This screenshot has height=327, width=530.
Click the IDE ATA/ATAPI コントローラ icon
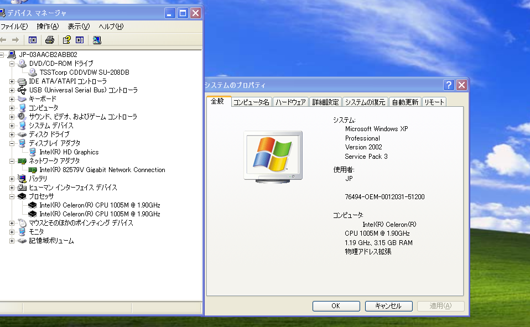tap(22, 81)
